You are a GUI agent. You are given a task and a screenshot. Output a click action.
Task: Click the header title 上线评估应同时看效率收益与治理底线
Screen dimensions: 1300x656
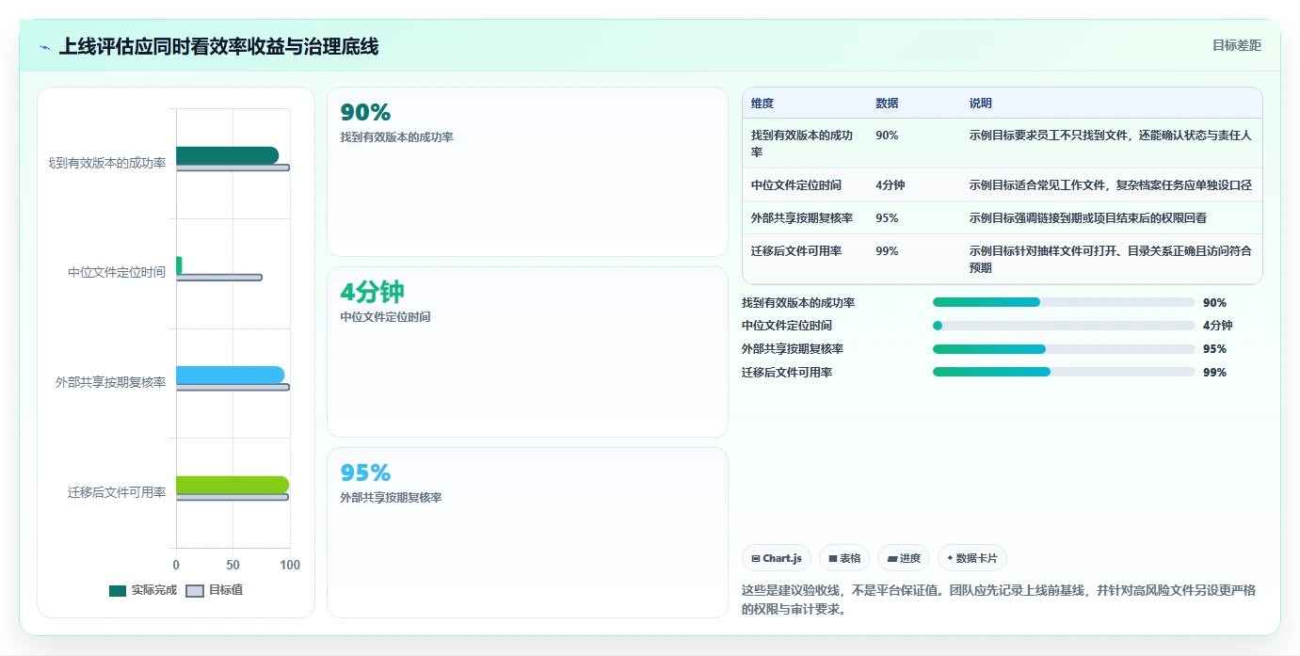(x=218, y=46)
